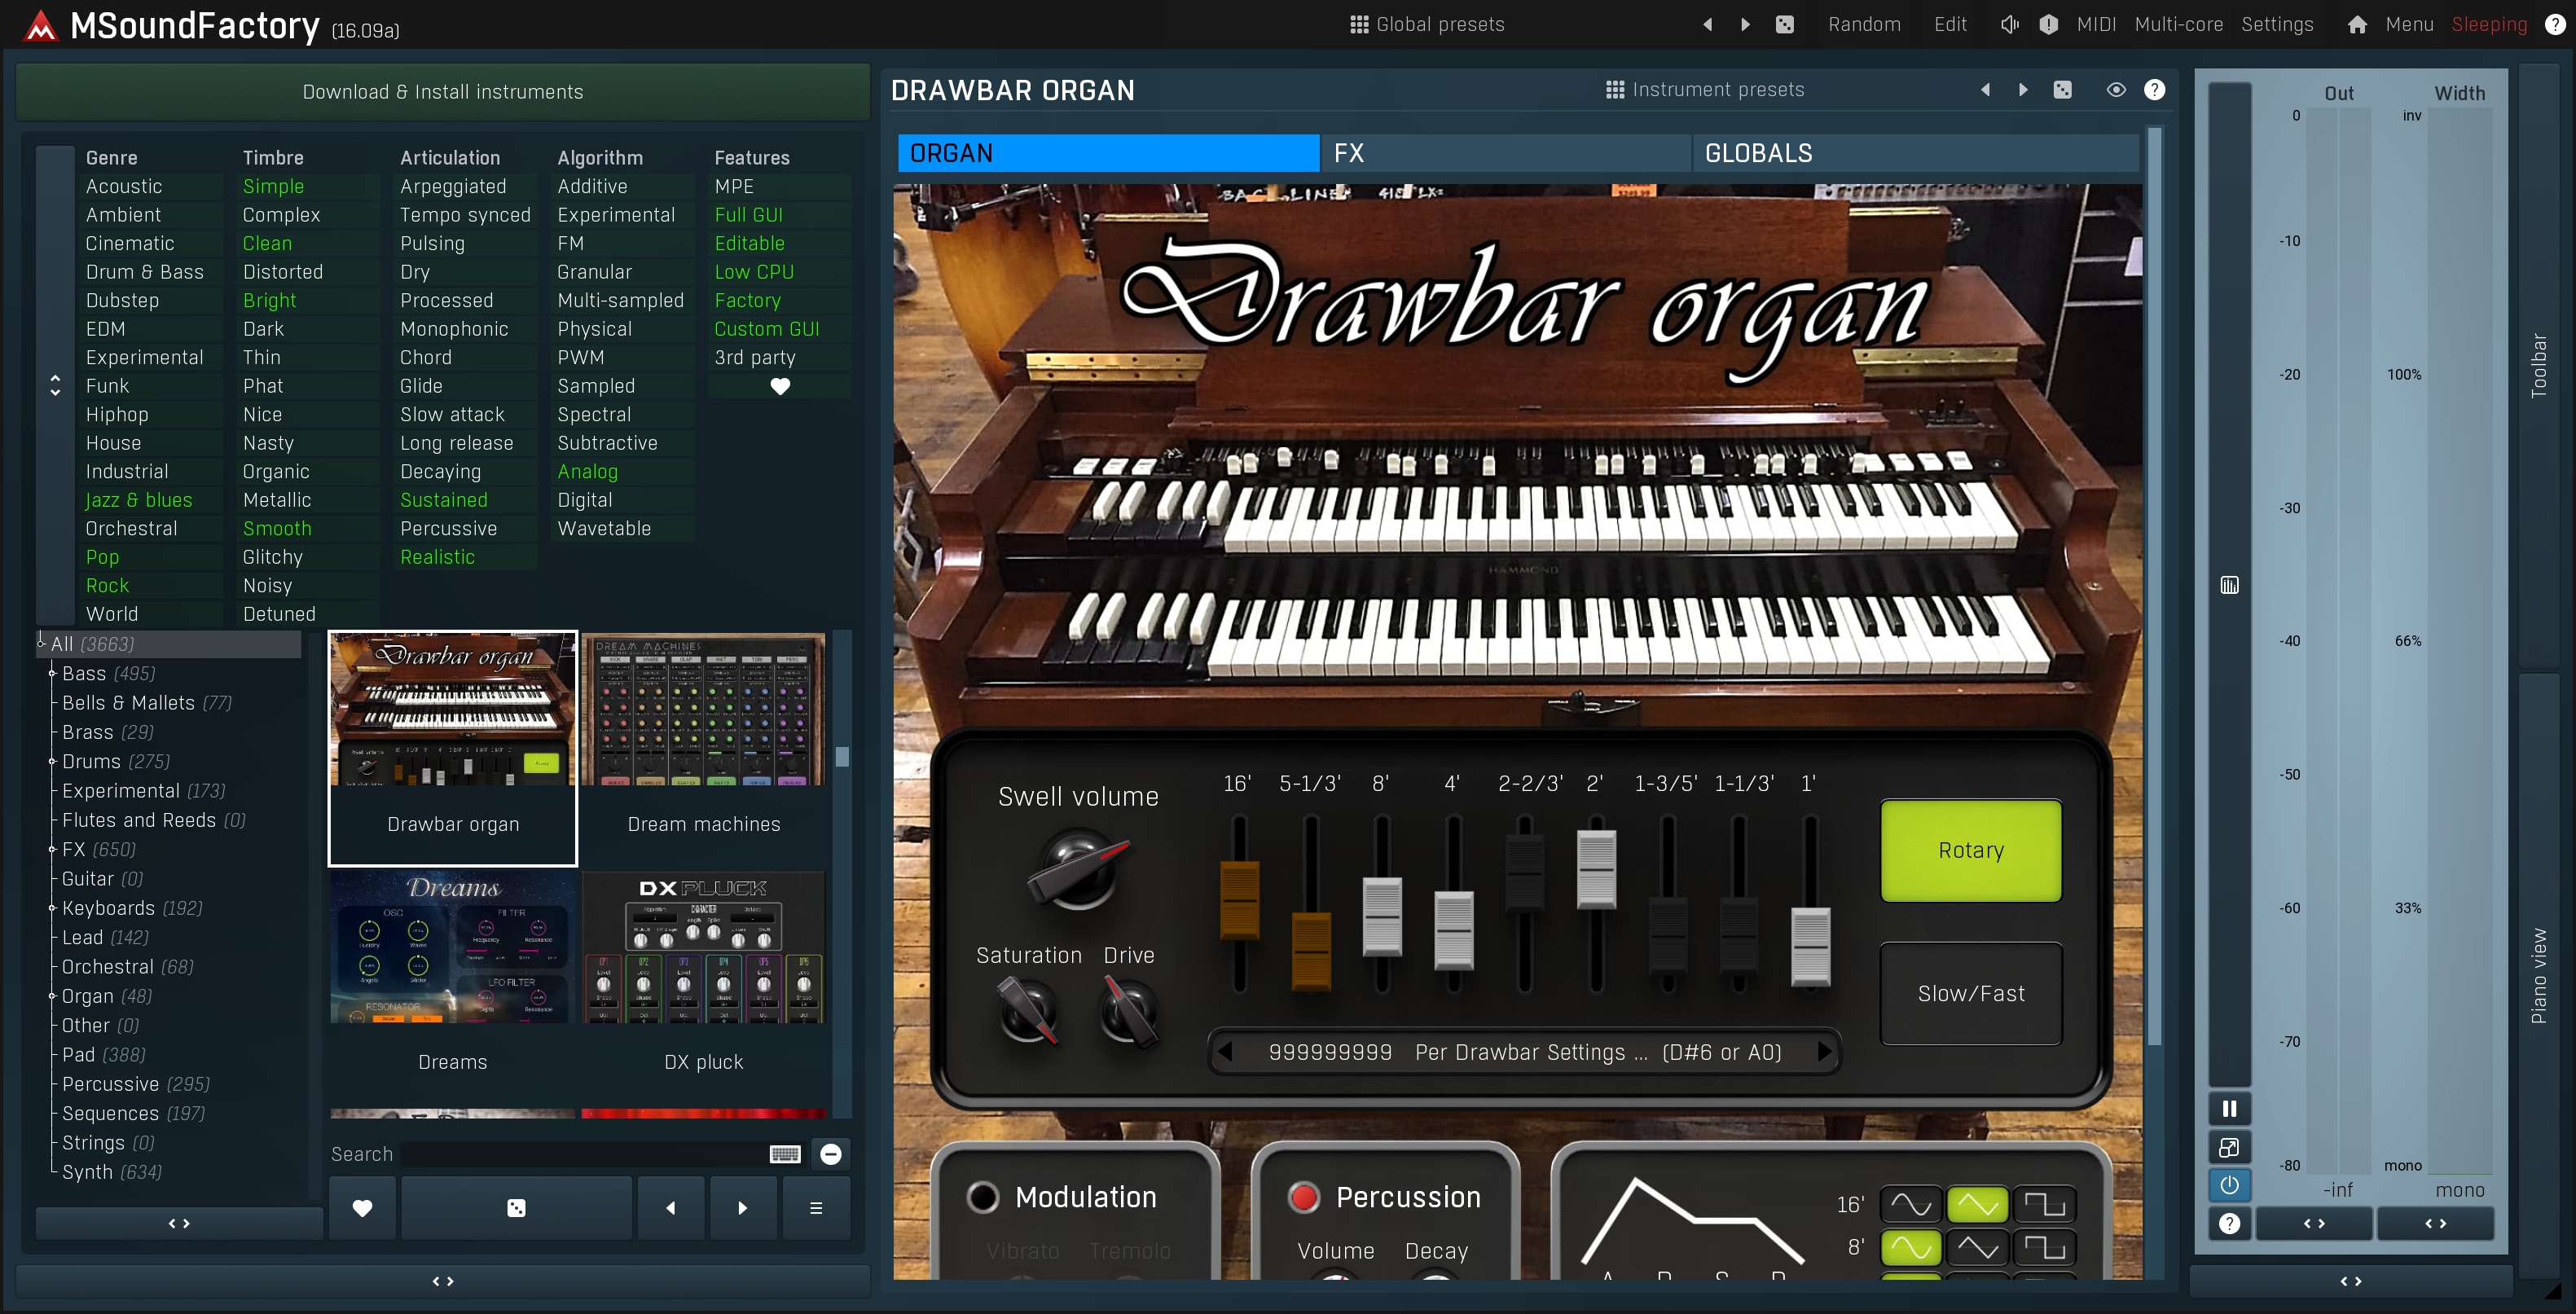Viewport: 2576px width, 1314px height.
Task: Select the ORGAN tab
Action: point(1108,153)
